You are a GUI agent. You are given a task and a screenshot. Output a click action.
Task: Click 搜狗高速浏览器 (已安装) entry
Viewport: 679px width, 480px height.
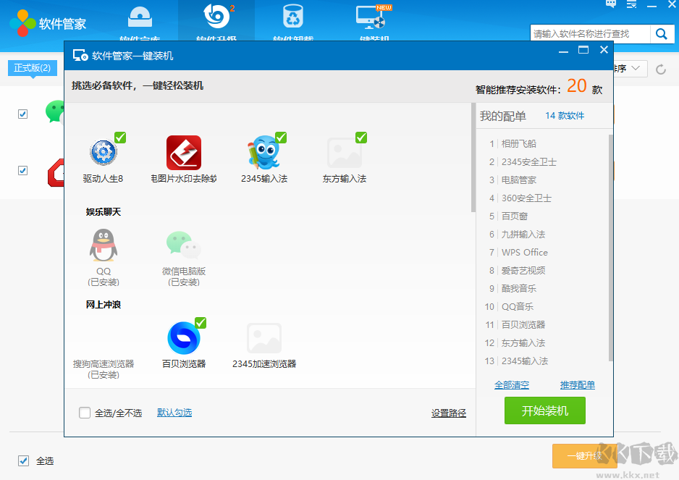tap(104, 369)
